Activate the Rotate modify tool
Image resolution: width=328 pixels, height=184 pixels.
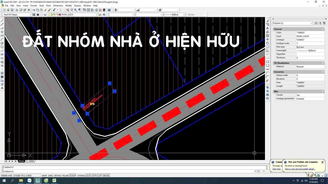(268, 43)
